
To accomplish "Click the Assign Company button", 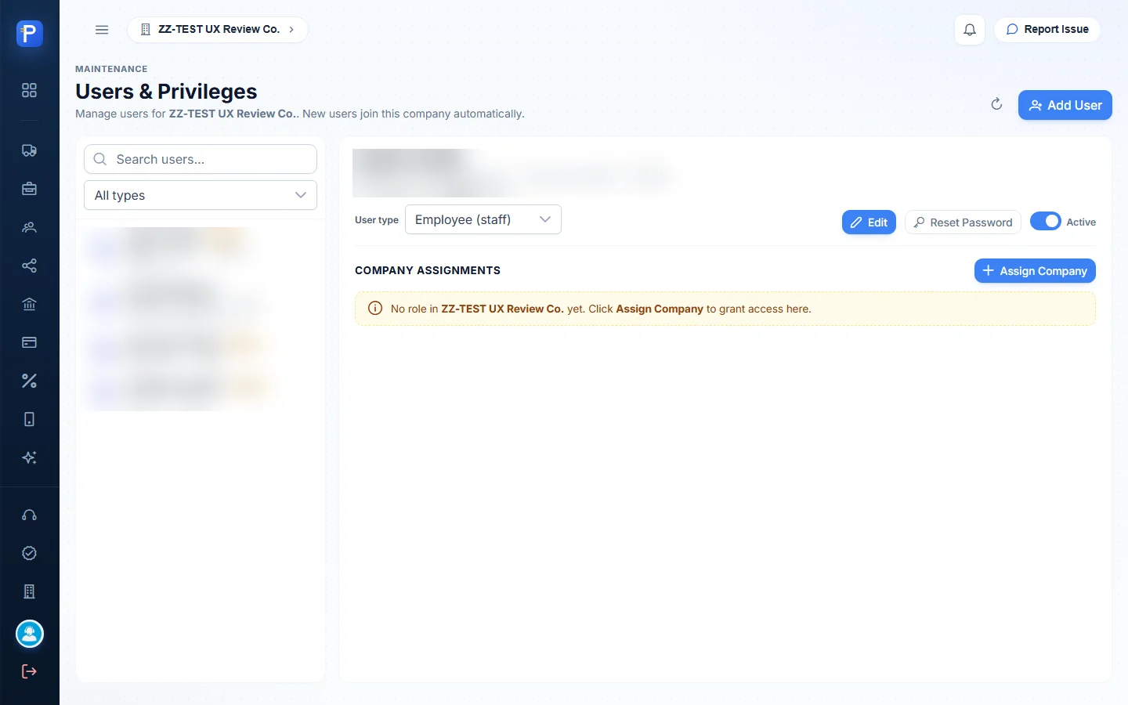I will point(1035,271).
